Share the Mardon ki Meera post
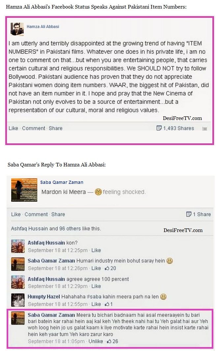 [58, 214]
